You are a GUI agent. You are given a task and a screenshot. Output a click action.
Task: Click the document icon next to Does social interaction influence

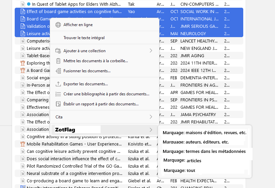pyautogui.click(x=23, y=159)
